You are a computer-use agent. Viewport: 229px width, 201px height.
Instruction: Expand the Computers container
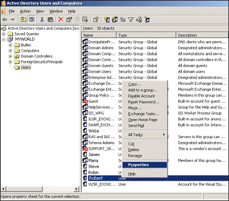pos(10,51)
